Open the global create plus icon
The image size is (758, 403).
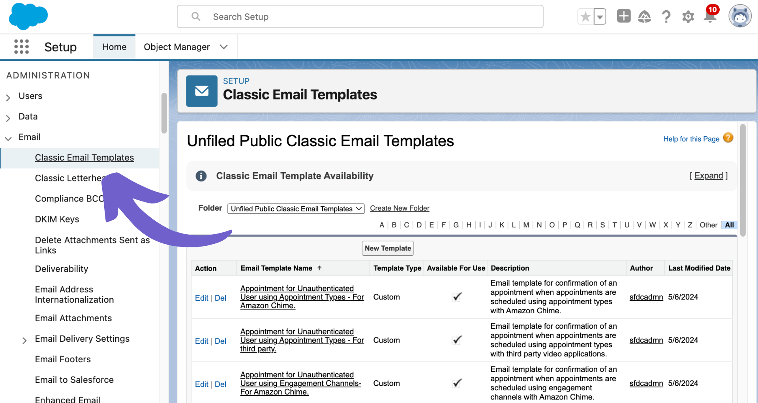(623, 16)
